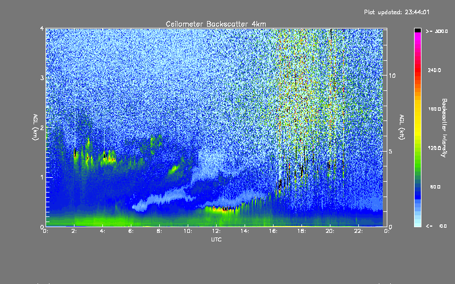Image resolution: width=455 pixels, height=284 pixels.
Task: Click the 2 tick on the AGL (km) axis
Action: 42,127
